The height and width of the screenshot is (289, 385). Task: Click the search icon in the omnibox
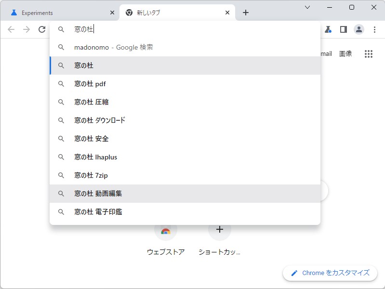pyautogui.click(x=61, y=29)
